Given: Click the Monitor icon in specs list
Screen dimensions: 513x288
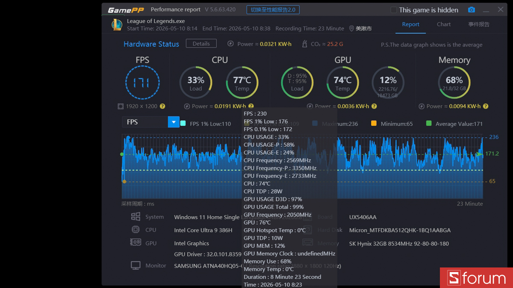Looking at the screenshot, I should point(136,265).
